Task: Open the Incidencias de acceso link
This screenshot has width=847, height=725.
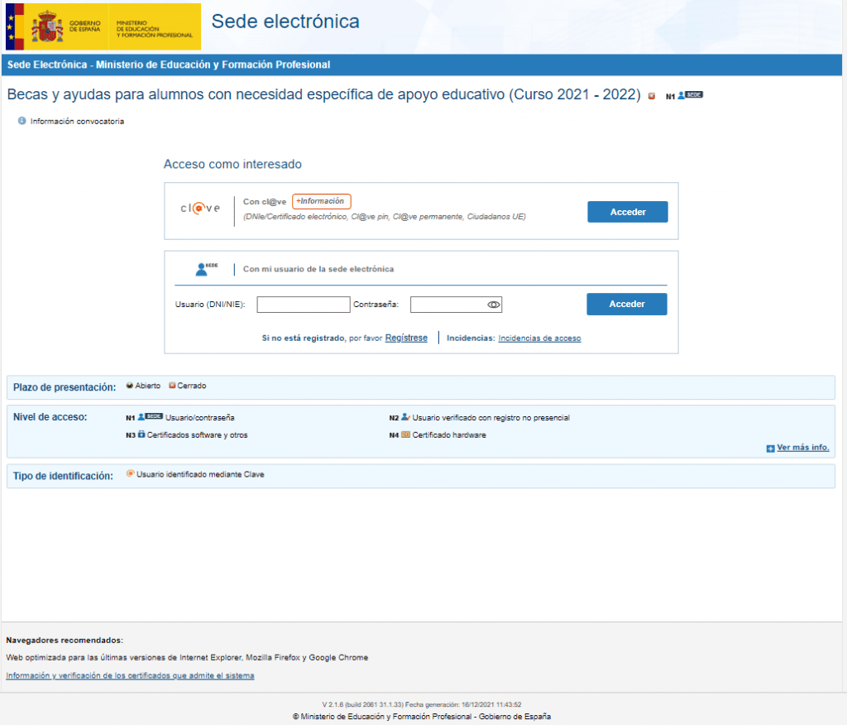Action: 539,338
